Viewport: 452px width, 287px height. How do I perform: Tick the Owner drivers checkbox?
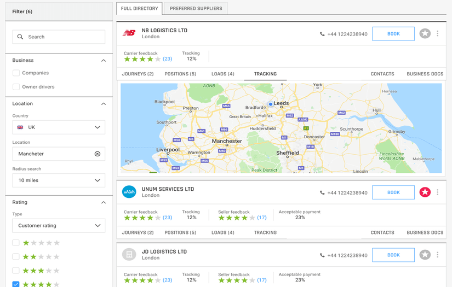pyautogui.click(x=16, y=86)
